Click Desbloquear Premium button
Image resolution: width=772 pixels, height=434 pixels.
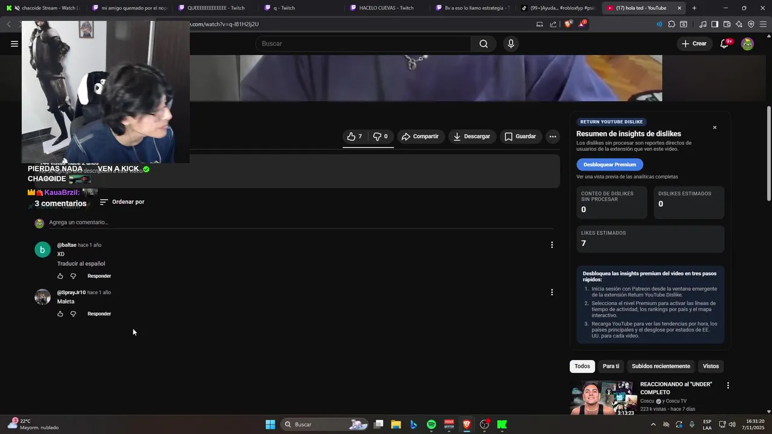(x=610, y=165)
